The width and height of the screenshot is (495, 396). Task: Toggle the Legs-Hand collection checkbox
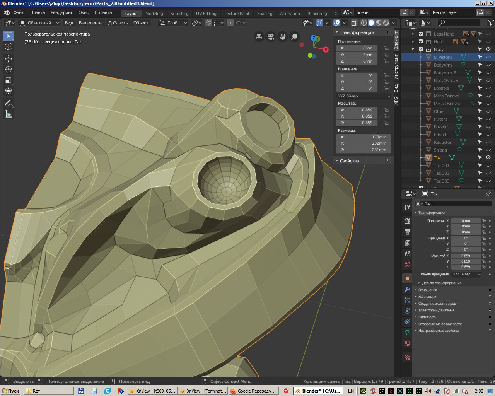(421, 34)
